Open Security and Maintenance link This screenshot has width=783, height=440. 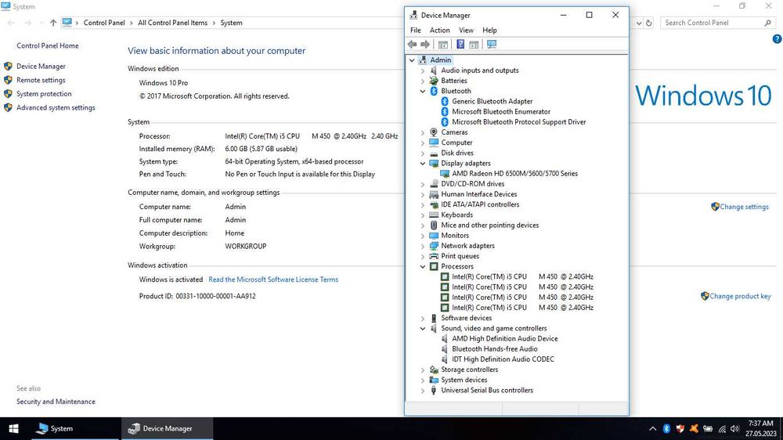pos(56,402)
